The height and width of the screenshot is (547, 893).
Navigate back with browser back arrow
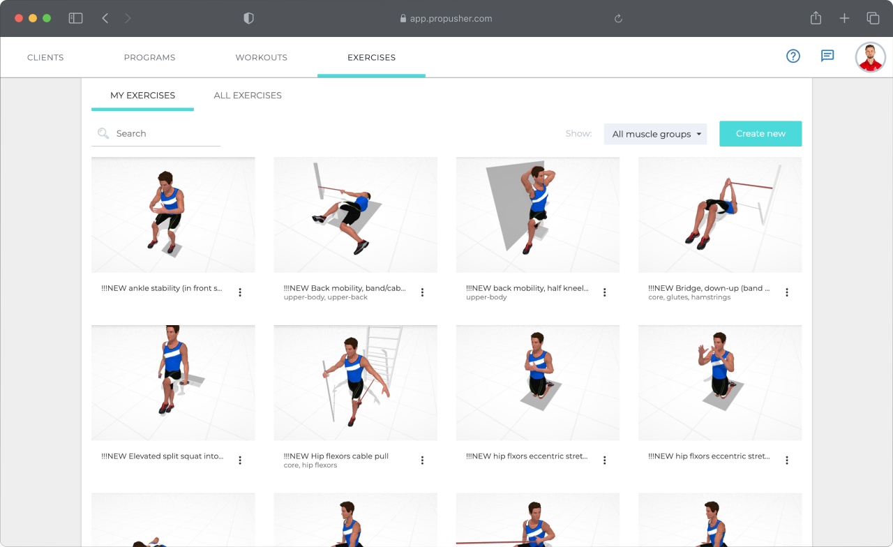pos(105,19)
